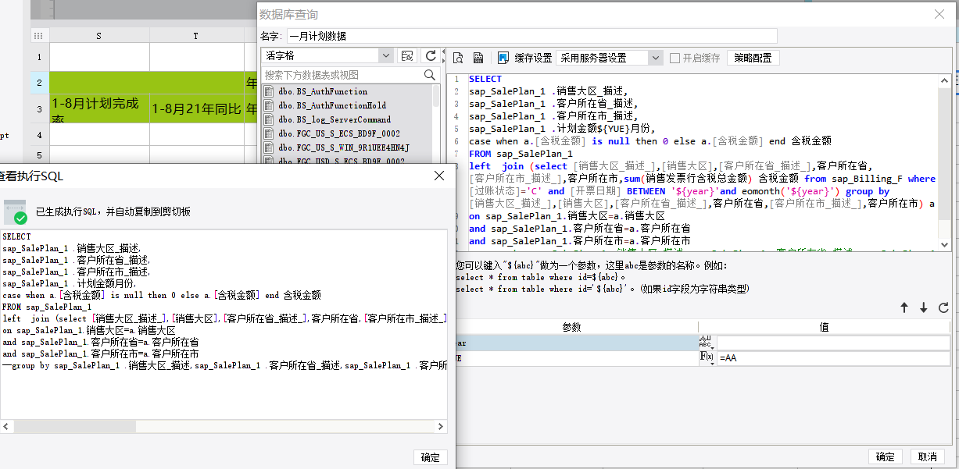The image size is (959, 469).
Task: Click editor line 7 FROM sap_SalePlan_1
Action: [x=521, y=154]
